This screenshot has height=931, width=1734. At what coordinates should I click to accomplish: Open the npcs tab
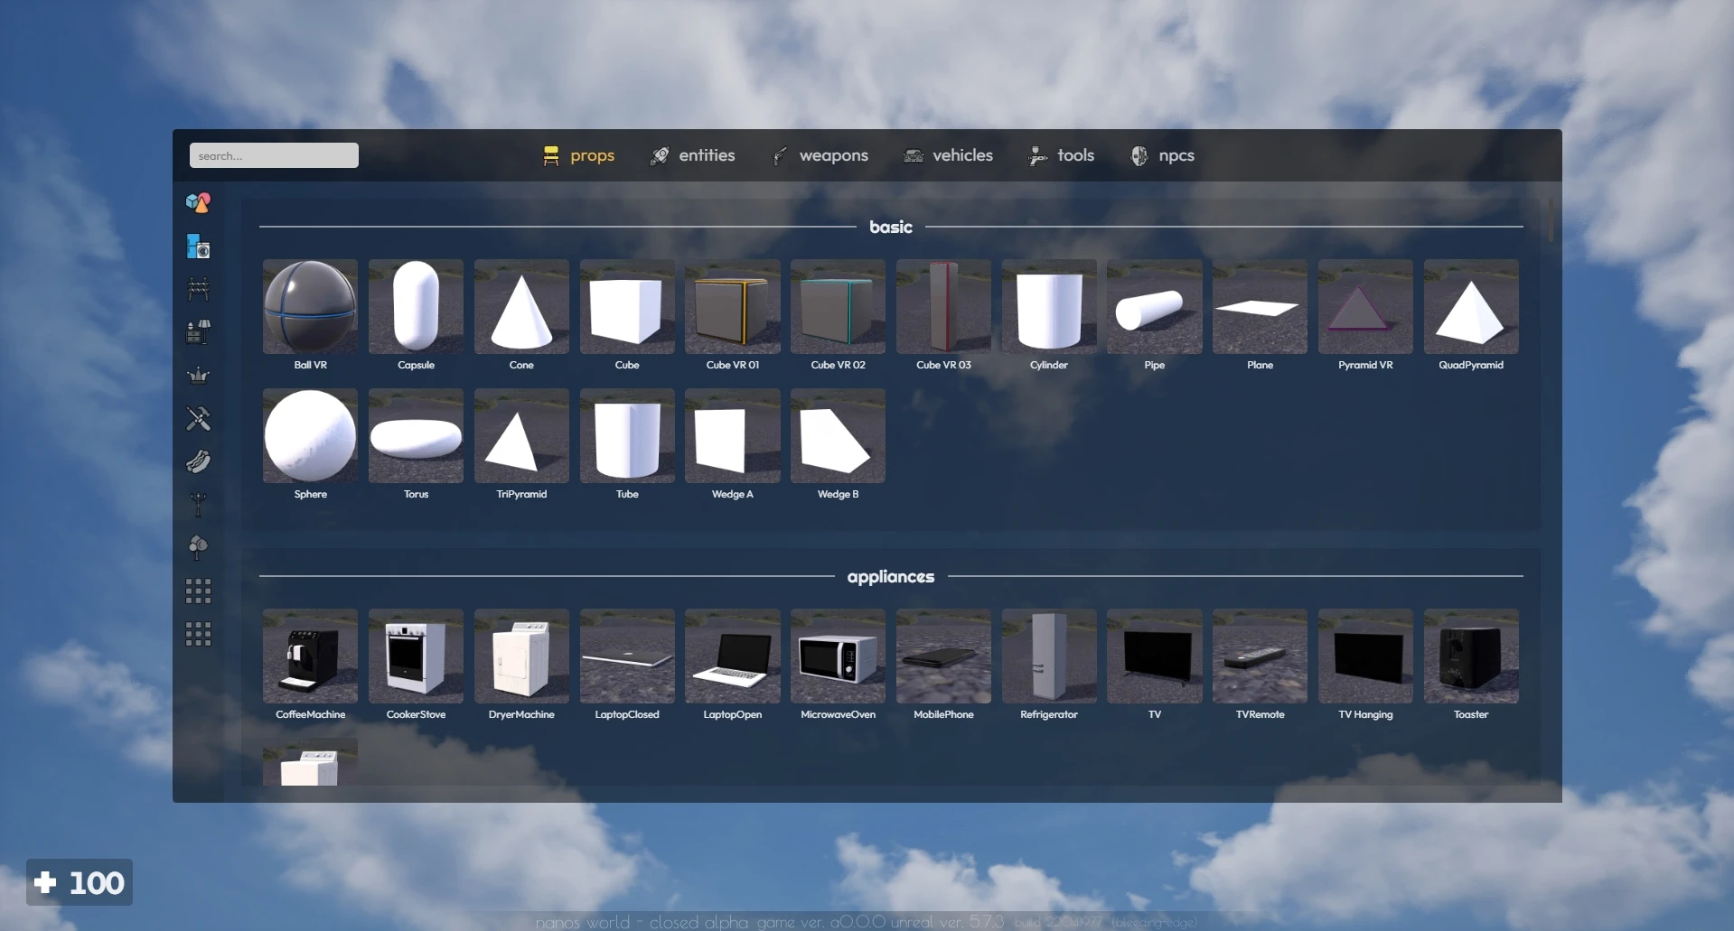(1163, 155)
